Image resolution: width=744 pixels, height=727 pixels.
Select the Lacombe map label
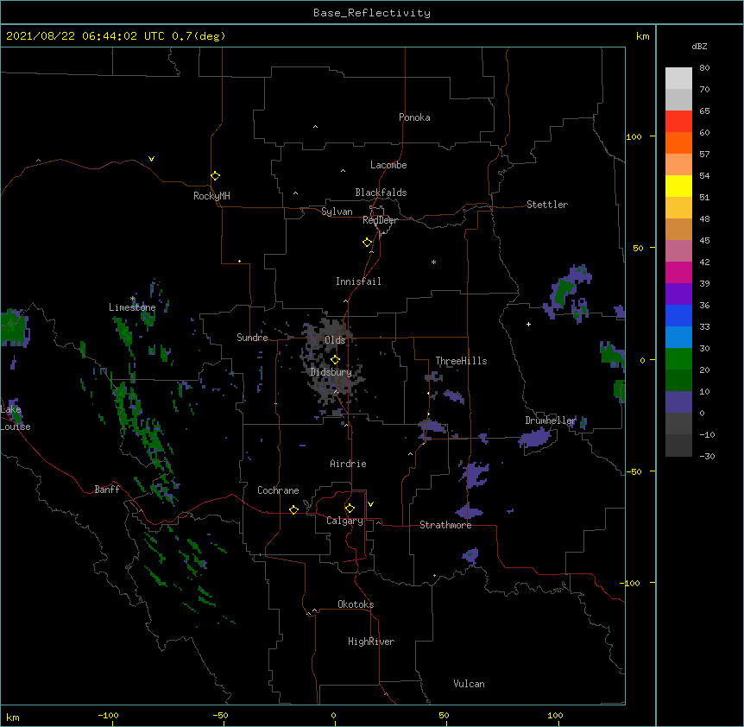pyautogui.click(x=388, y=165)
